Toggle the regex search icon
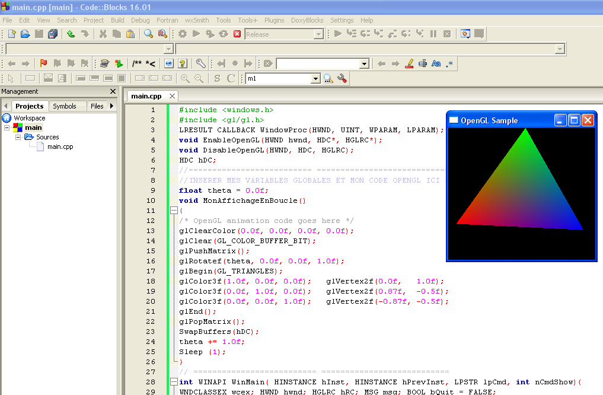Screen dimensions: 603x395 pos(449,63)
